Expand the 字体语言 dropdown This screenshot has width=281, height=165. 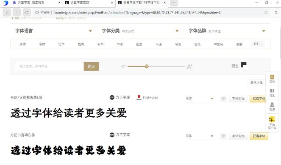click(x=91, y=31)
